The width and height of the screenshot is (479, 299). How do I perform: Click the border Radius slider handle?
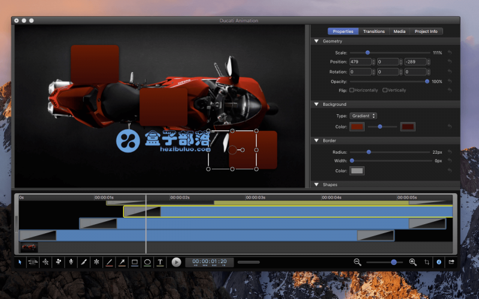369,152
